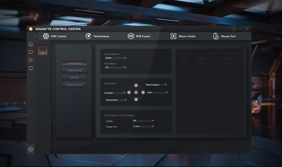This screenshot has width=282, height=167.
Task: Open the RGB Fusion section
Action: [x=139, y=36]
